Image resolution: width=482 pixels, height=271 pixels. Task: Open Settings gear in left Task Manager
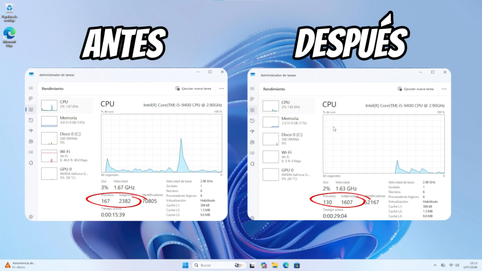(x=31, y=217)
